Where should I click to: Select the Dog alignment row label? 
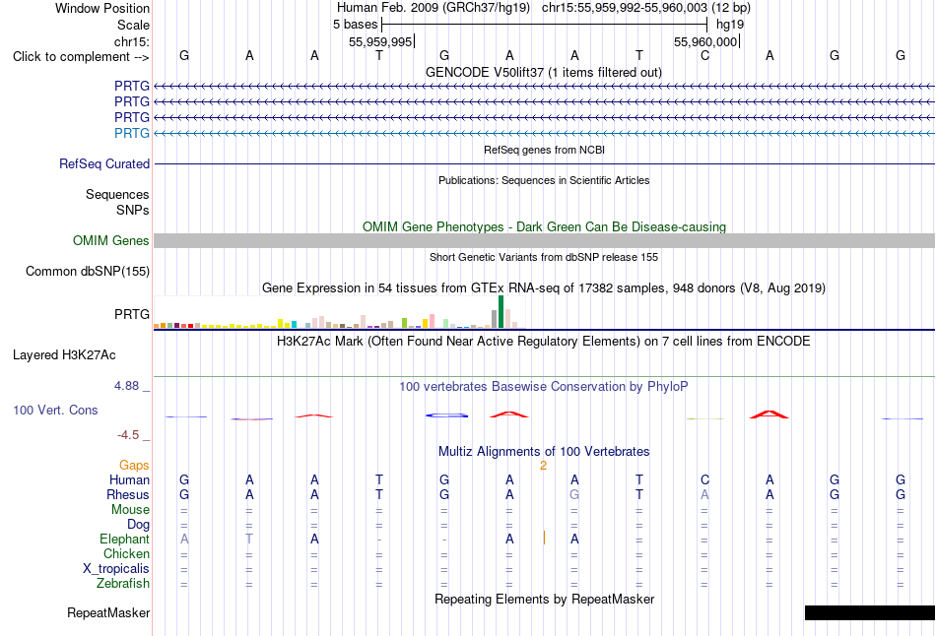coord(138,525)
